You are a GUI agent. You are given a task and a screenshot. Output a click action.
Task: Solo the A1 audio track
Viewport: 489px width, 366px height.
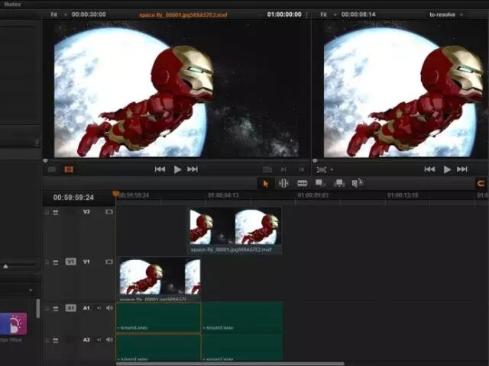99,308
